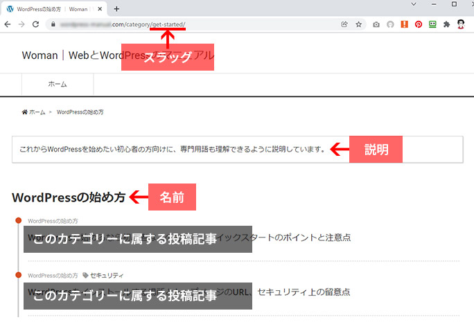Minimize the browser window
This screenshot has height=322, width=474.
[434, 4]
